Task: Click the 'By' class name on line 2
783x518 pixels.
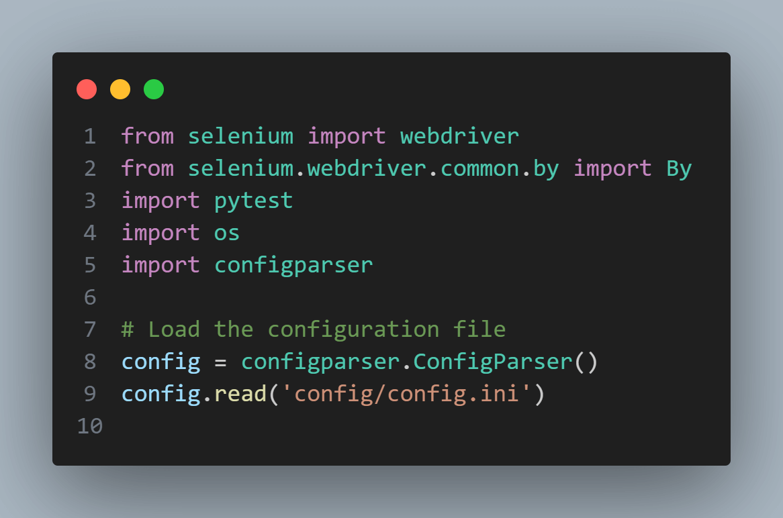Action: (x=679, y=168)
